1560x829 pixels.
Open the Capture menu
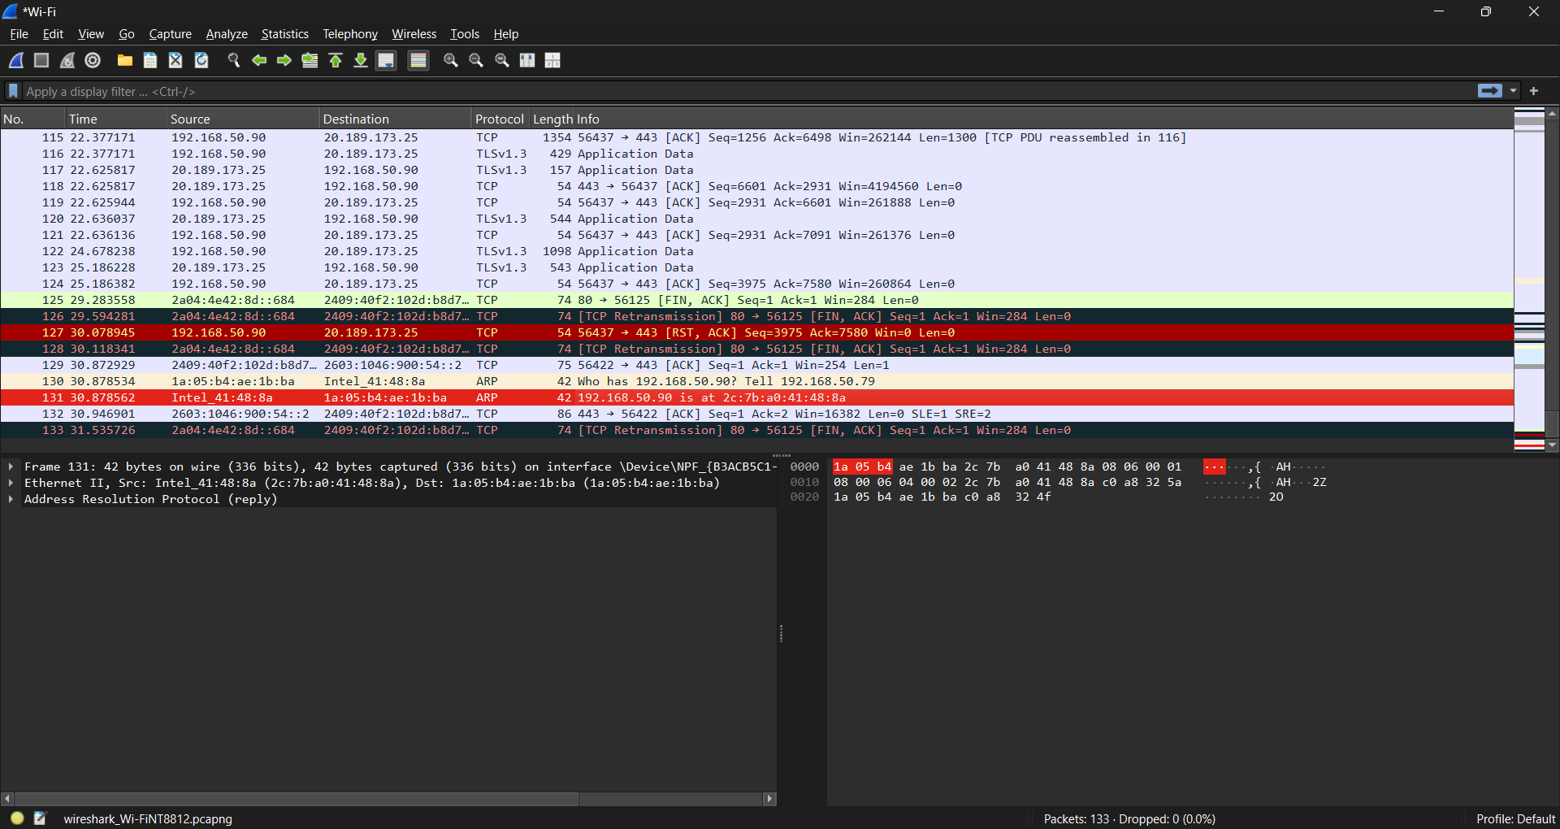[170, 34]
